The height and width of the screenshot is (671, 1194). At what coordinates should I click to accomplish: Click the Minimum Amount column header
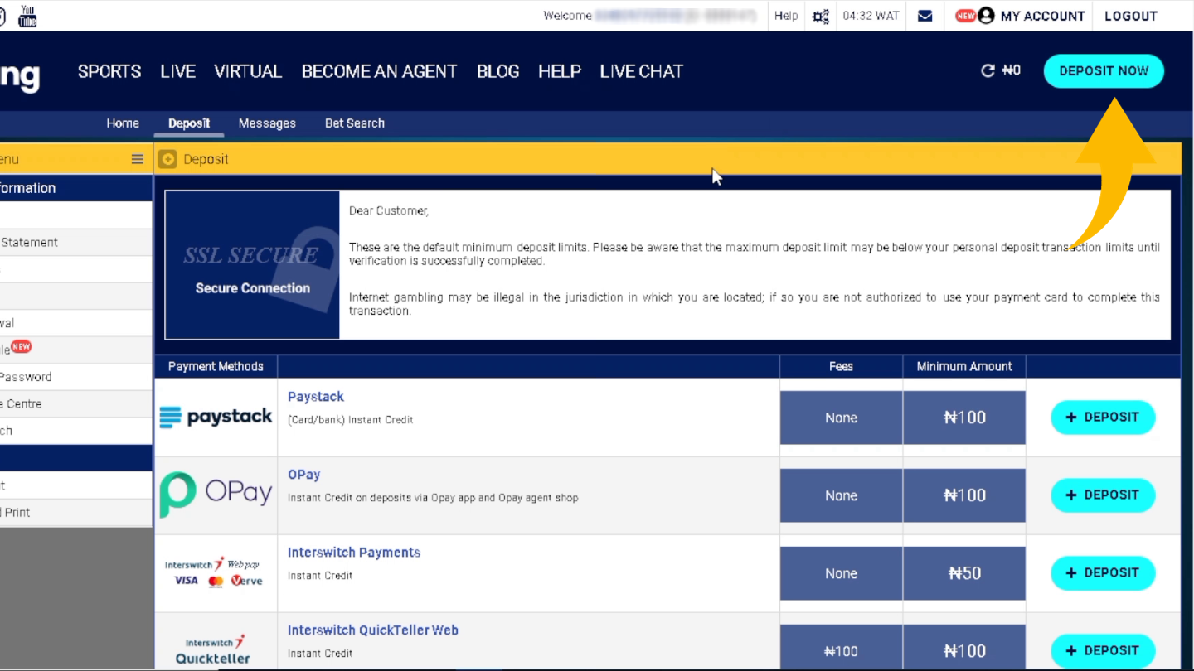(x=964, y=366)
